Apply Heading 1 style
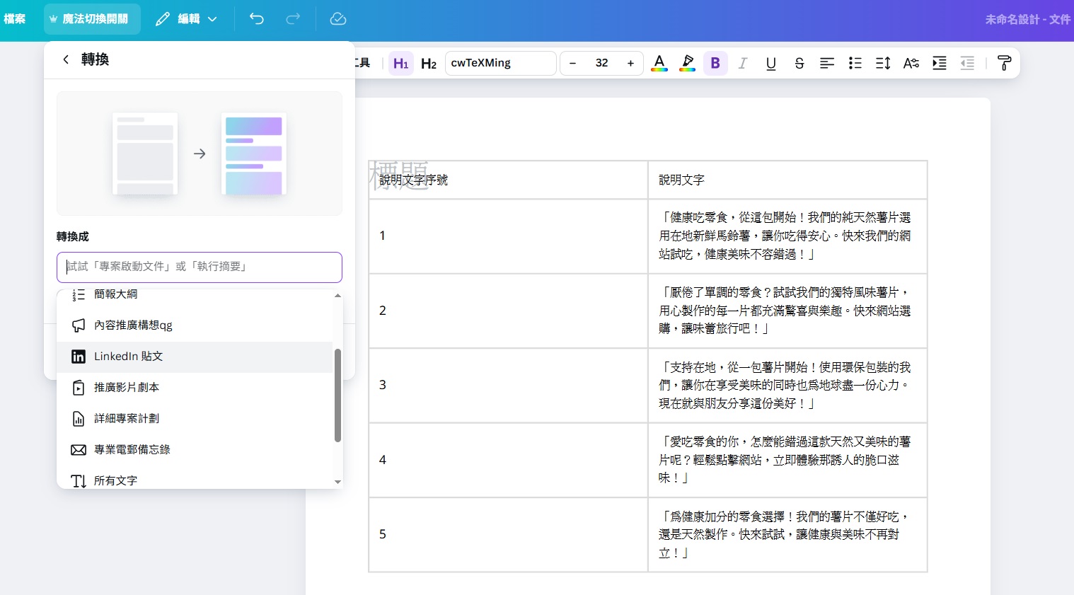Screen dimensions: 1074x595 [x=401, y=63]
